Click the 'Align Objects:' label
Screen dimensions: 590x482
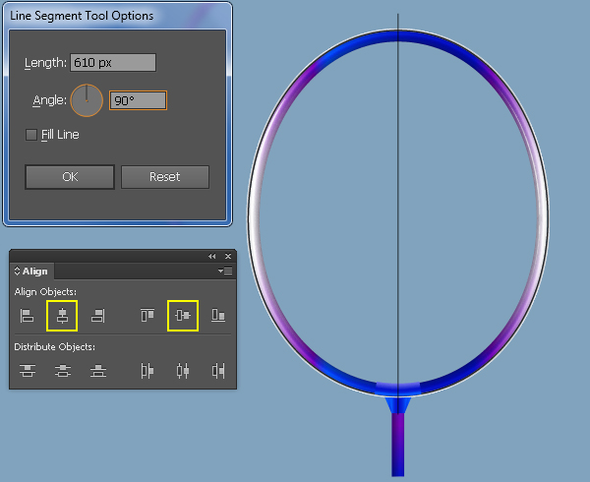tap(45, 292)
